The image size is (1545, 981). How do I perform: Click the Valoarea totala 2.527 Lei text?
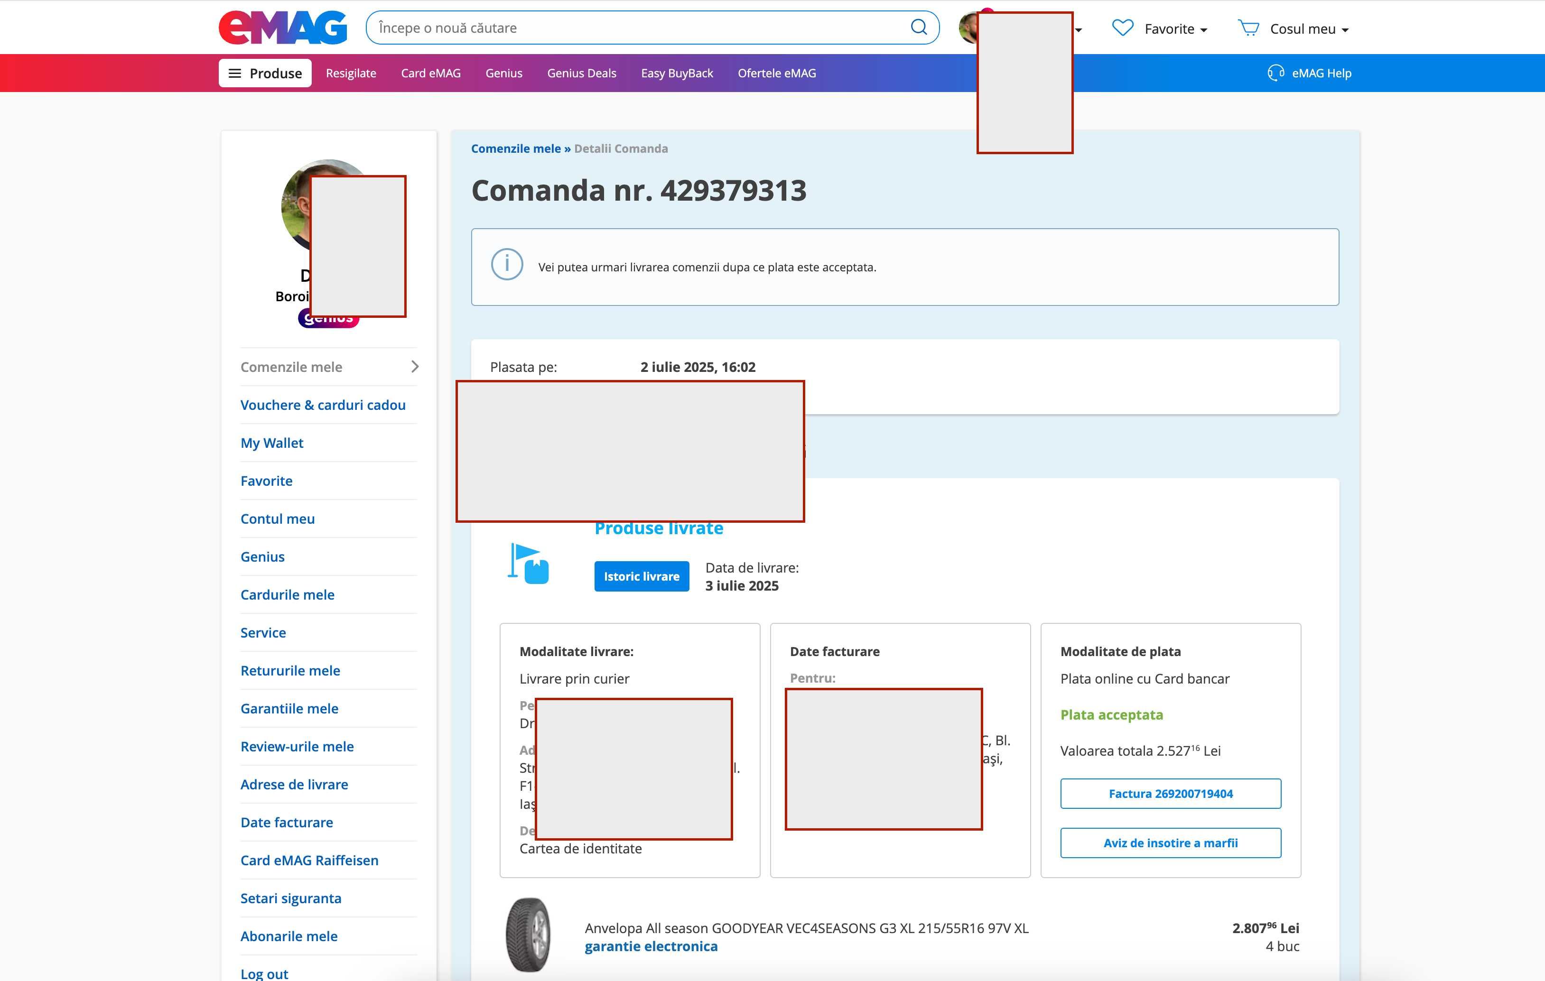pos(1140,750)
